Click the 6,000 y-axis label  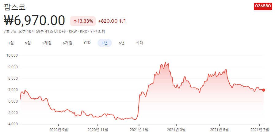tap(14, 101)
